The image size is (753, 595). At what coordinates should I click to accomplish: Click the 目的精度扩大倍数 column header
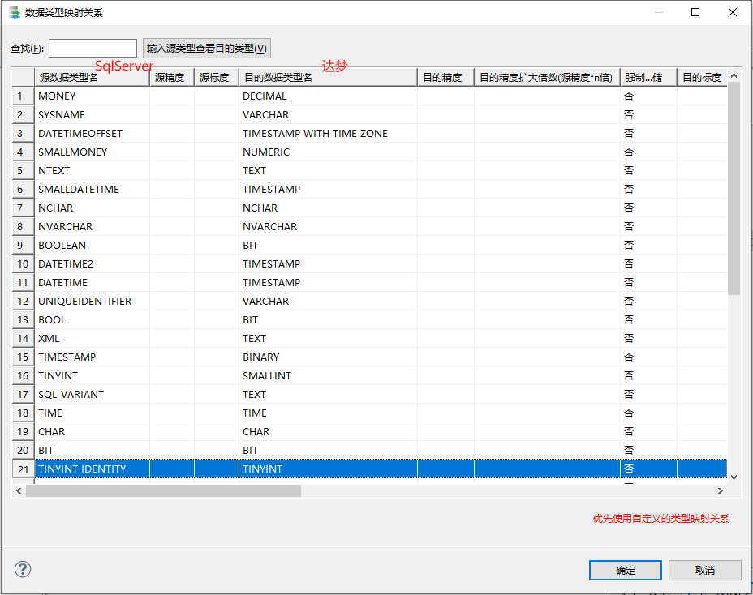(x=548, y=77)
